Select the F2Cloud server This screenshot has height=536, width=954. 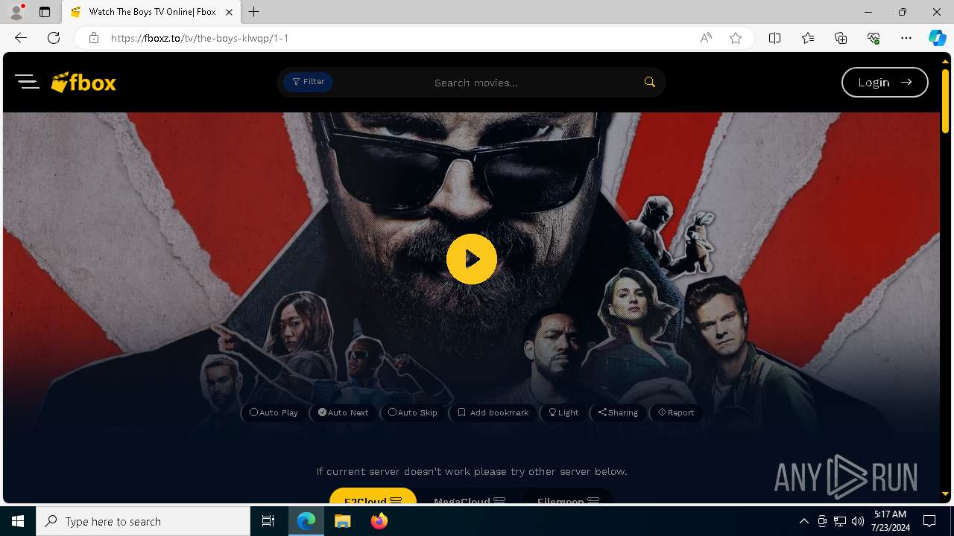pyautogui.click(x=373, y=497)
